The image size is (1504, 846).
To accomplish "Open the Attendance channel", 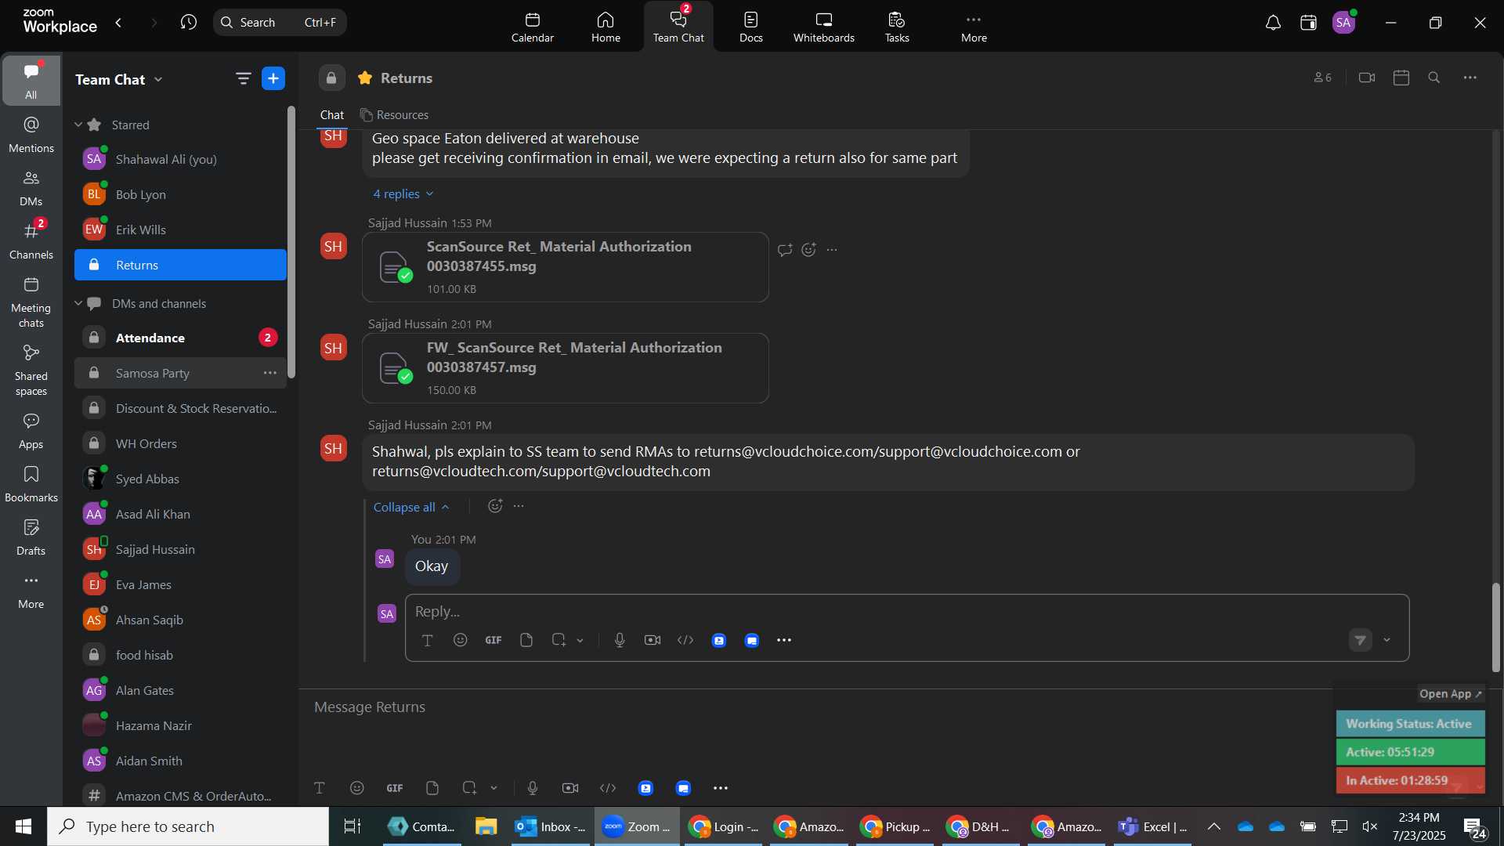I will [x=180, y=338].
